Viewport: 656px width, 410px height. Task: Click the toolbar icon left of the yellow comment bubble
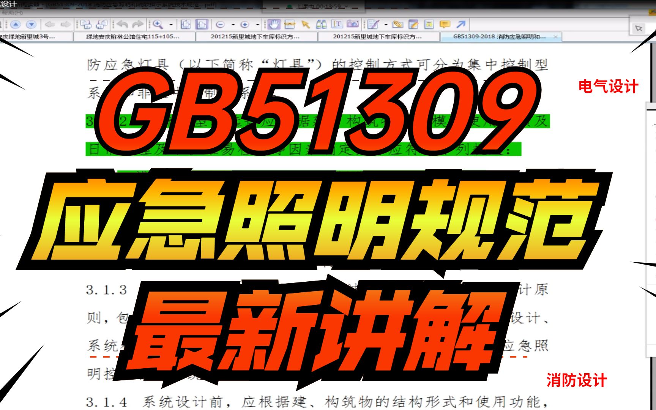click(429, 25)
